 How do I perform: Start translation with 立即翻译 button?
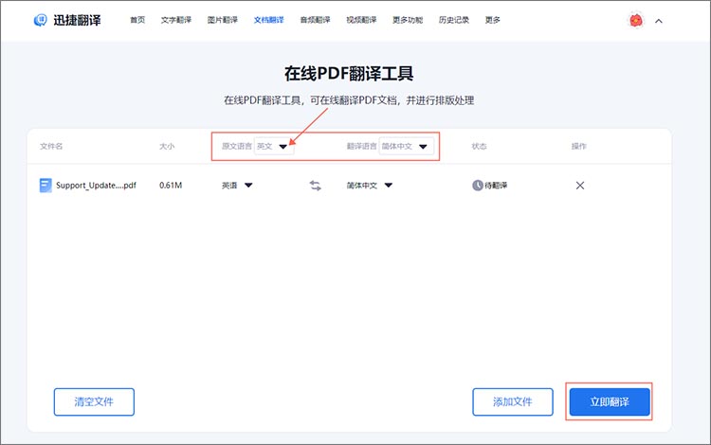coord(610,401)
